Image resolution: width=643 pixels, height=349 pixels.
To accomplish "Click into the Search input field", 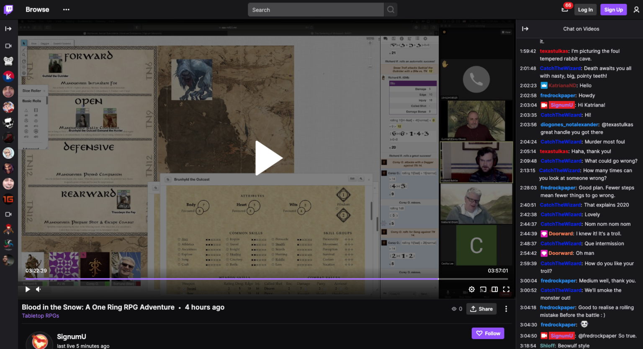I will coord(316,10).
